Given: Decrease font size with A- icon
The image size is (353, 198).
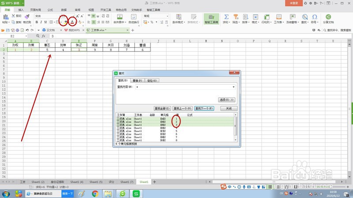Looking at the screenshot, I should pos(82,16).
